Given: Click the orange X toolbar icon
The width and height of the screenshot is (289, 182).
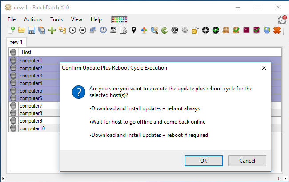Looking at the screenshot, I should click(277, 30).
